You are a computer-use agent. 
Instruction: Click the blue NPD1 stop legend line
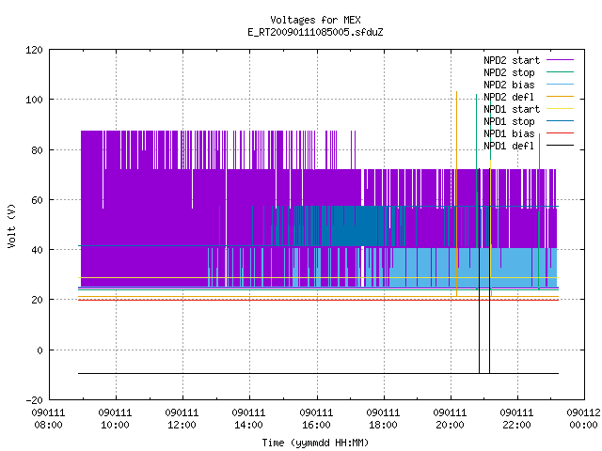click(x=560, y=121)
